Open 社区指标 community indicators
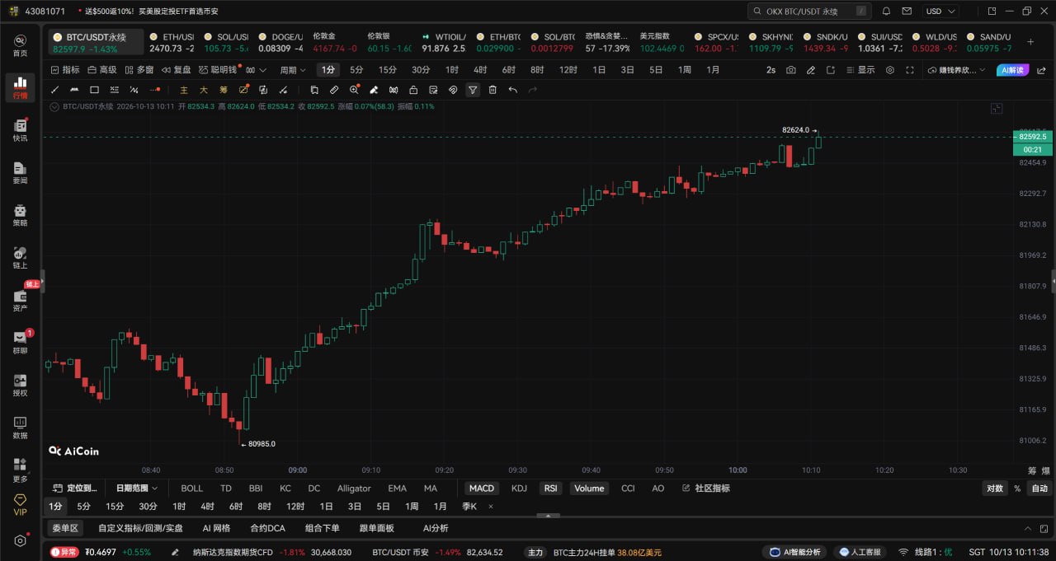This screenshot has width=1056, height=561. [706, 489]
